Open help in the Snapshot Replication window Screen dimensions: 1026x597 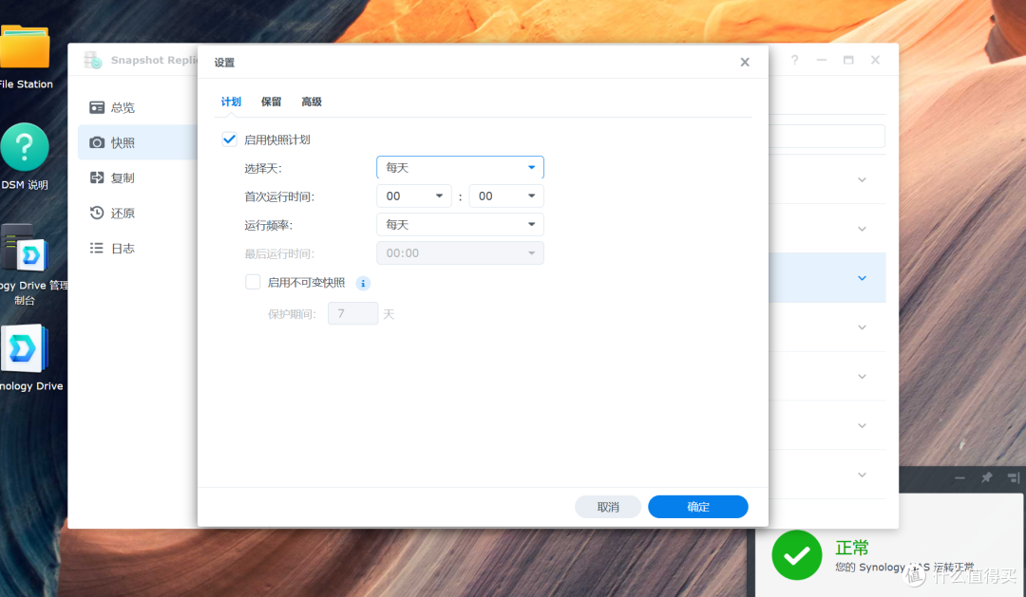tap(794, 60)
